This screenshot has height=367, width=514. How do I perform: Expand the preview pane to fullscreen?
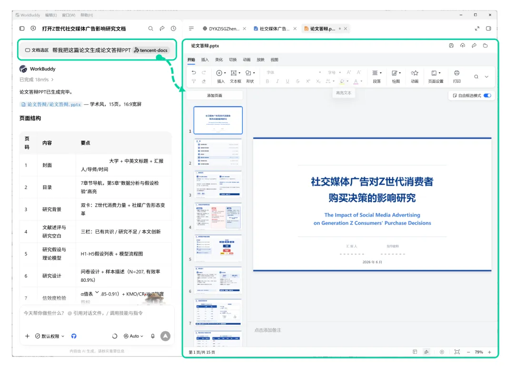click(477, 29)
